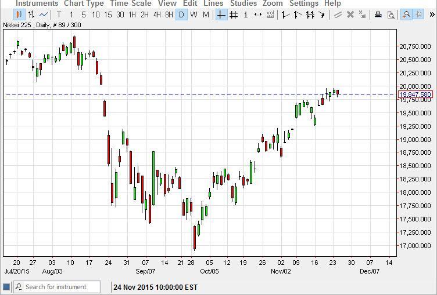The image size is (437, 295).
Task: Click the blue square in status bar
Action: (6, 287)
